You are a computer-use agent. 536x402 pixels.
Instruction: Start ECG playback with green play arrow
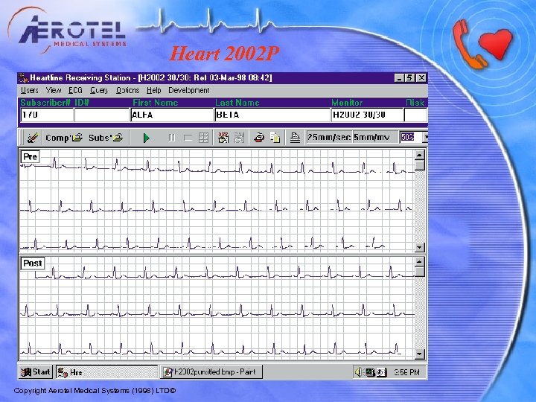pyautogui.click(x=147, y=138)
